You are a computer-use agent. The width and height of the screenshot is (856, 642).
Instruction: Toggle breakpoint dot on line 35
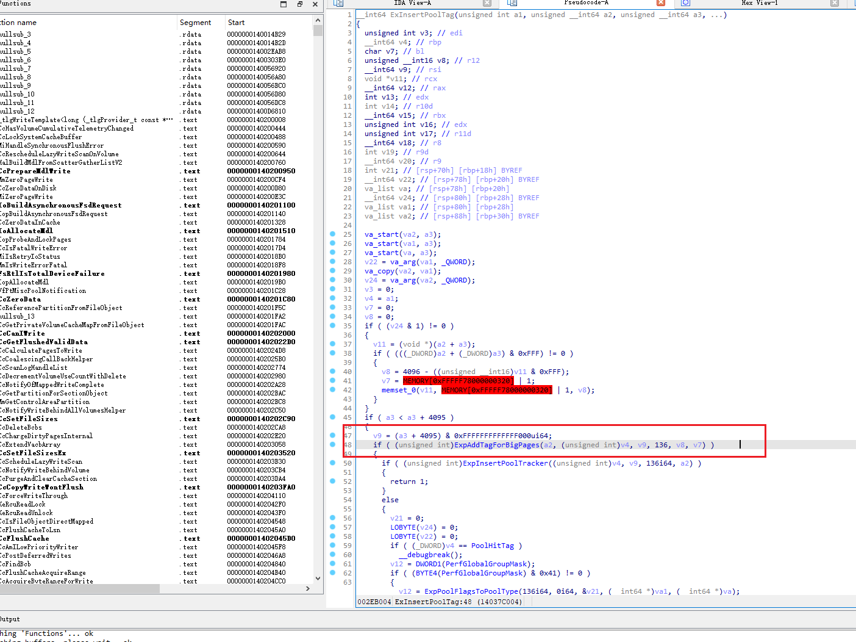click(x=332, y=326)
